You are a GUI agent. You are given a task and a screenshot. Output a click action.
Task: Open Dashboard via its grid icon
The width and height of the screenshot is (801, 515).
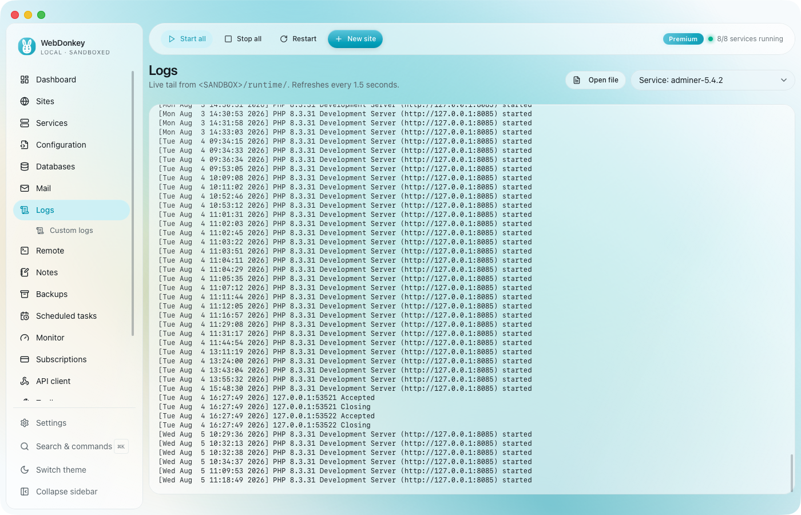25,80
